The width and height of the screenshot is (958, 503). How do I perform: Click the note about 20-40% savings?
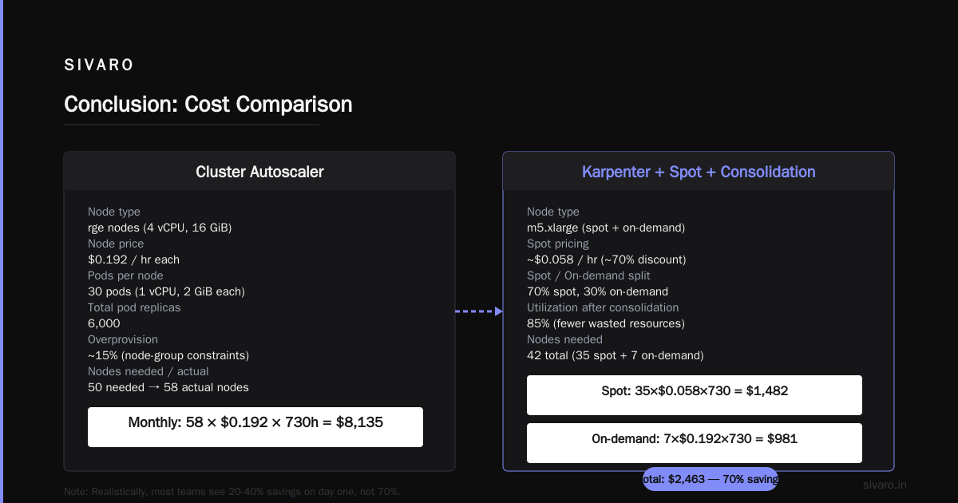(x=232, y=492)
